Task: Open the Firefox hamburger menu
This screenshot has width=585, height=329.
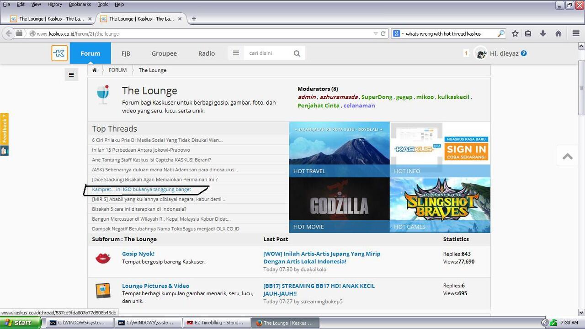Action: pyautogui.click(x=576, y=33)
